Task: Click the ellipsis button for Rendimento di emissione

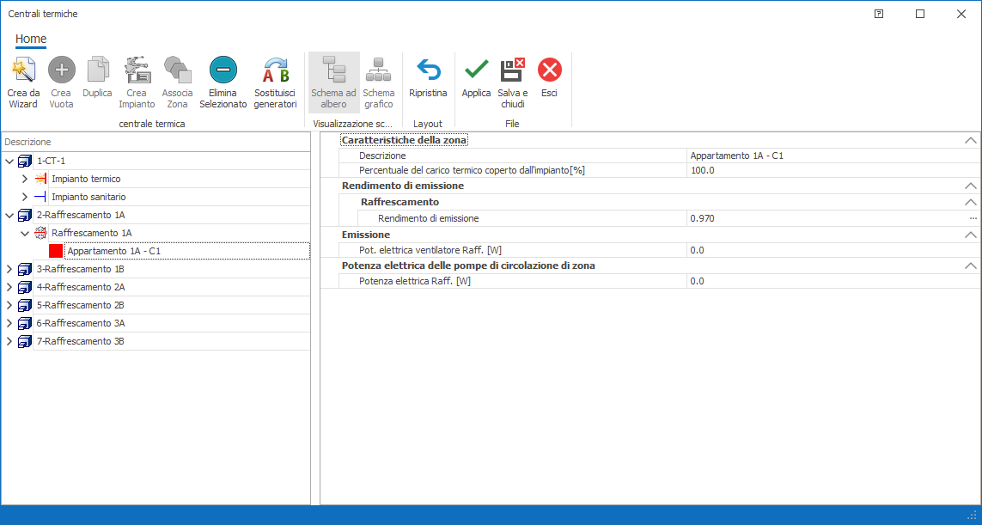Action: tap(973, 218)
